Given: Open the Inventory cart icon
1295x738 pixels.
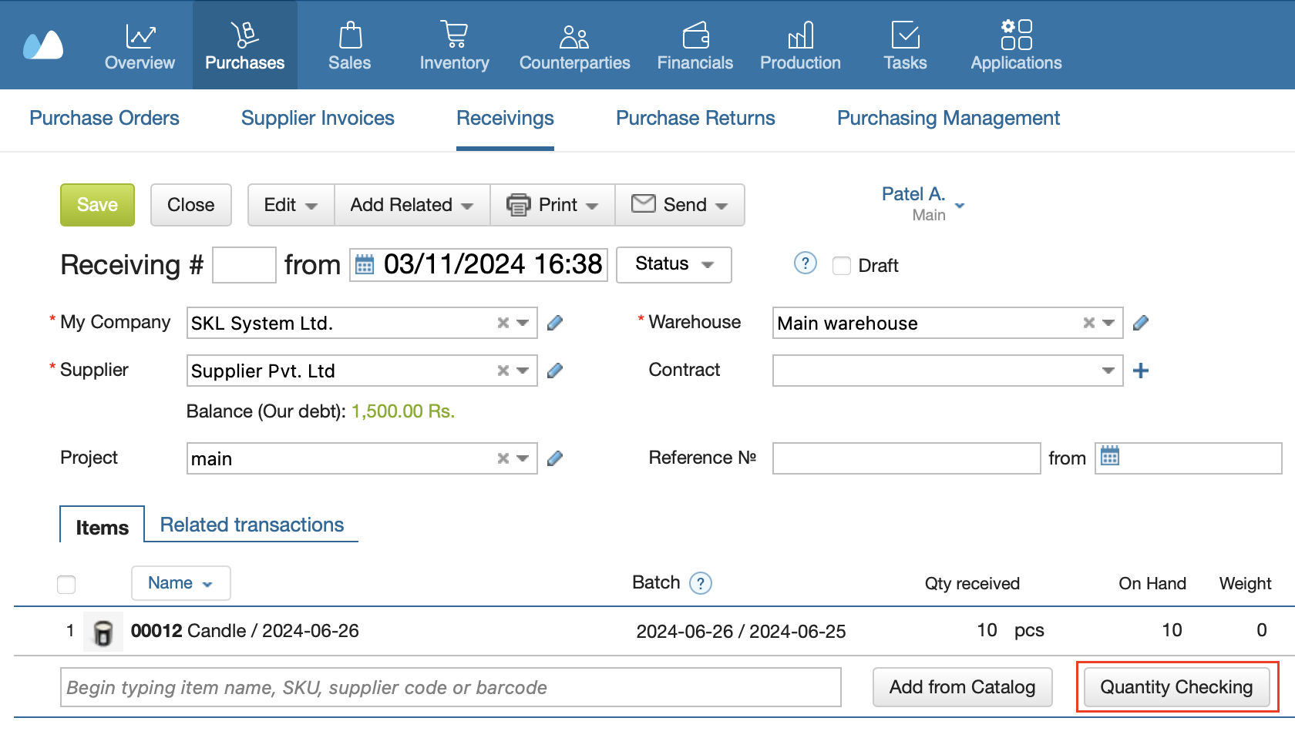Looking at the screenshot, I should (x=454, y=35).
